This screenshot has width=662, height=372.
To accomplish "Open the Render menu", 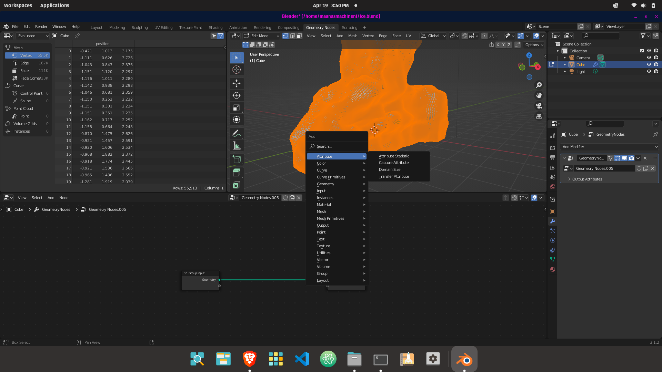I will pos(41,27).
